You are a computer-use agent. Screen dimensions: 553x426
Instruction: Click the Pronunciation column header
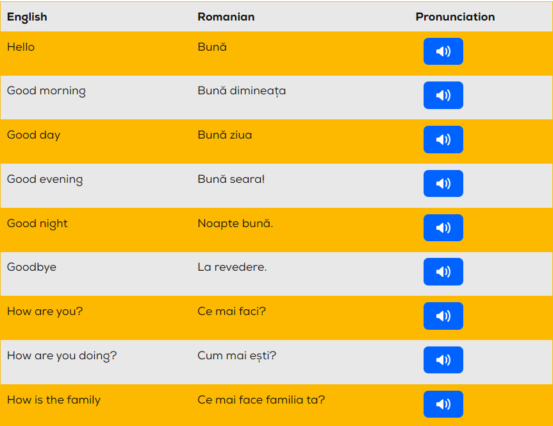coord(455,17)
